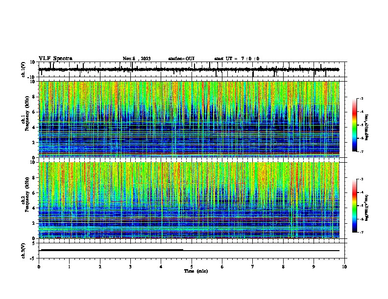
Task: Click the "8" kHz tick on ch.1 spectrogram
Action: point(34,97)
